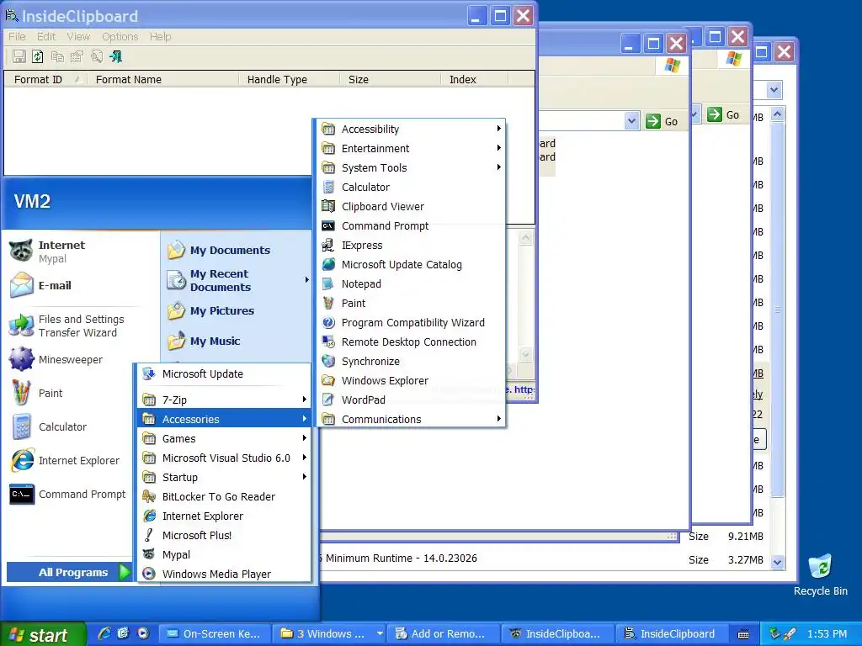Open the 3 Windows Explorer taskbar group
The width and height of the screenshot is (862, 646).
click(329, 634)
